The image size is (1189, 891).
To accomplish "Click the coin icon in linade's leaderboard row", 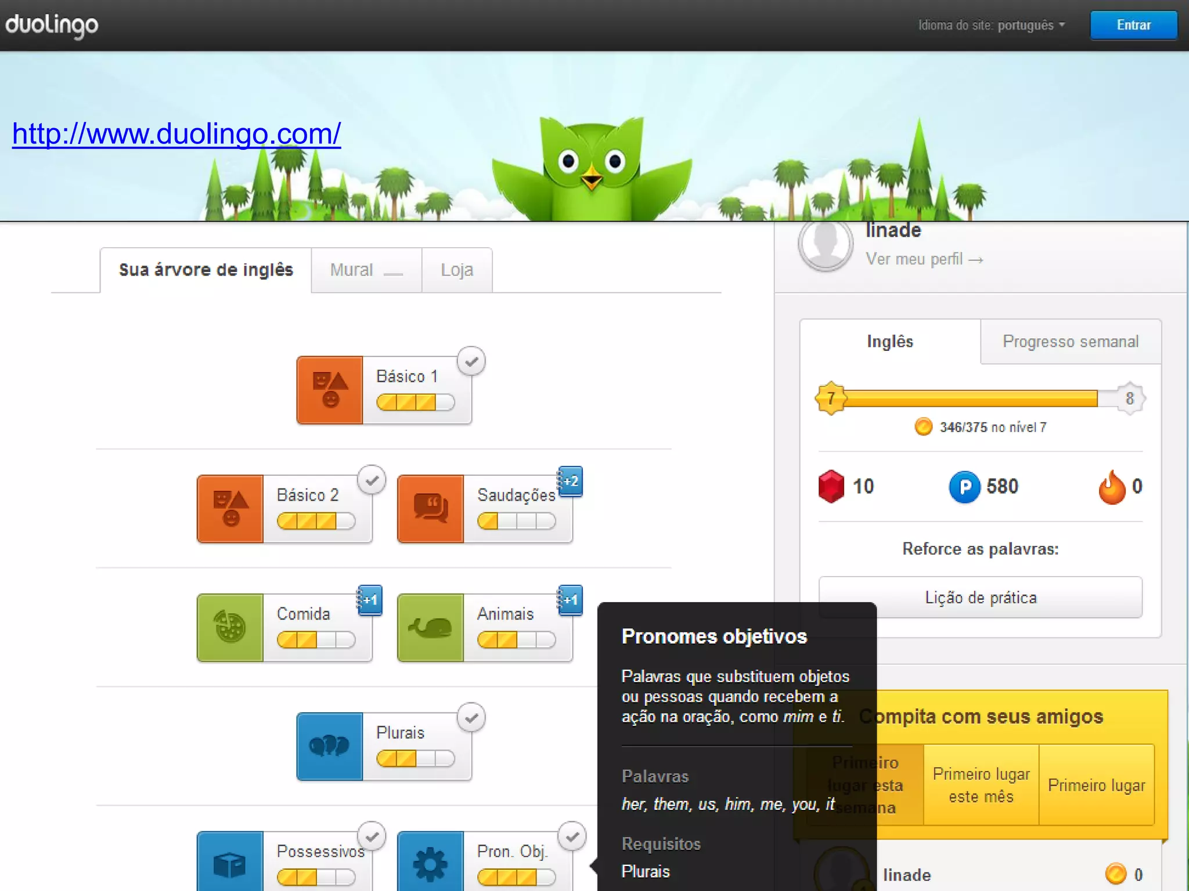I will click(1115, 874).
